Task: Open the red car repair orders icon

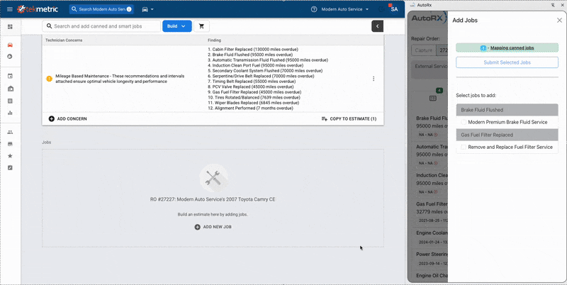Action: tap(10, 45)
